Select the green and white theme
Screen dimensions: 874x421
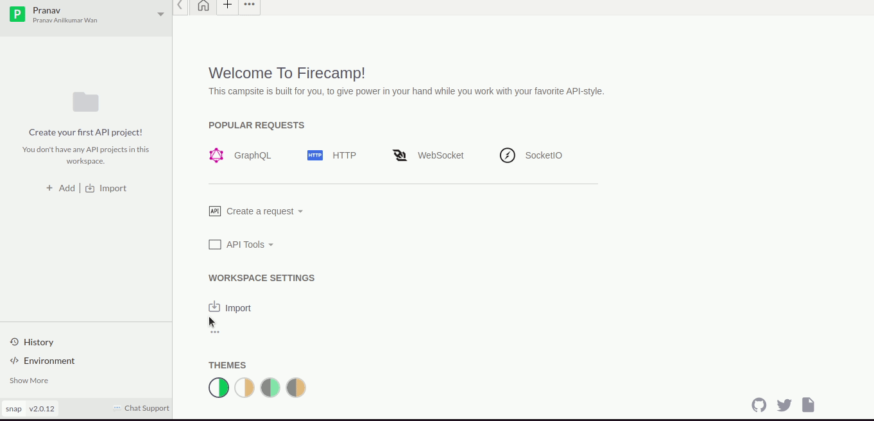[219, 388]
